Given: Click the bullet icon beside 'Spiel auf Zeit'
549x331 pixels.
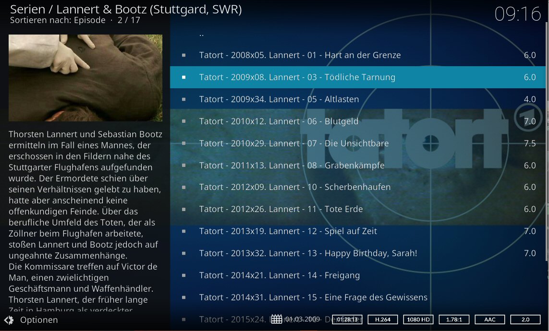Looking at the screenshot, I should (x=184, y=231).
